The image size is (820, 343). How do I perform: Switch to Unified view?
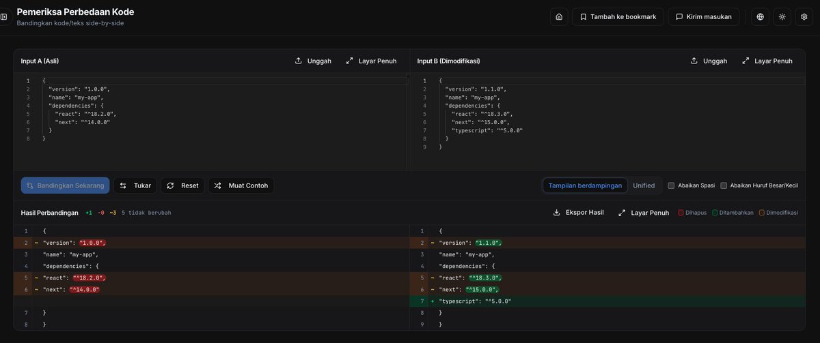click(644, 185)
